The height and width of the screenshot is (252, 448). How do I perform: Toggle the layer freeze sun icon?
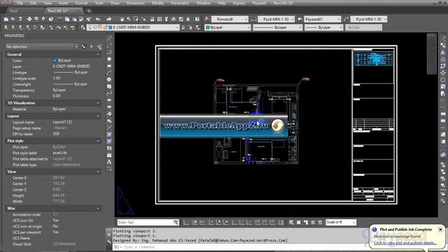95,27
